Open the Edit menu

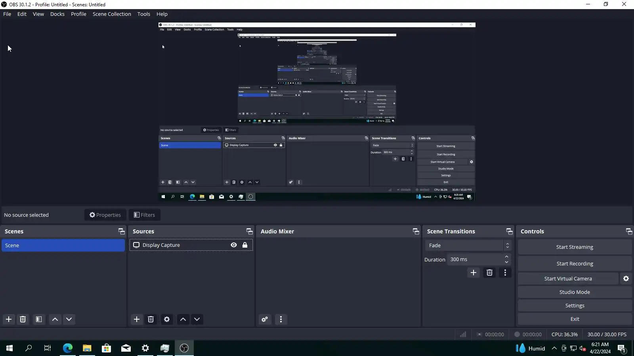[22, 14]
